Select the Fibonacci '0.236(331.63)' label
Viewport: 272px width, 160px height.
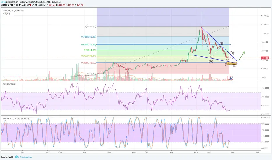(x=89, y=63)
